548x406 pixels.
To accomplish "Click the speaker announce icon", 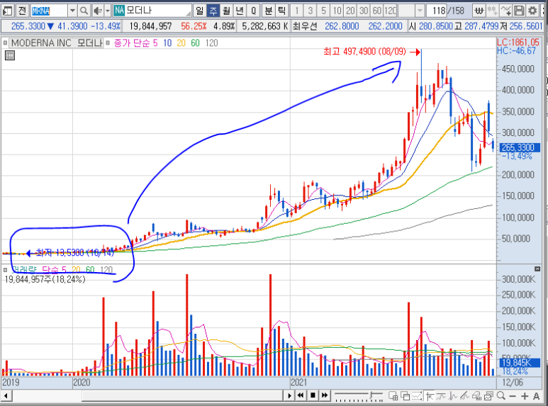I will [x=98, y=11].
